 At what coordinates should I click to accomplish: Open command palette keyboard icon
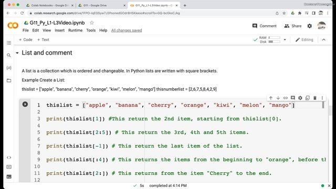(x=9, y=167)
